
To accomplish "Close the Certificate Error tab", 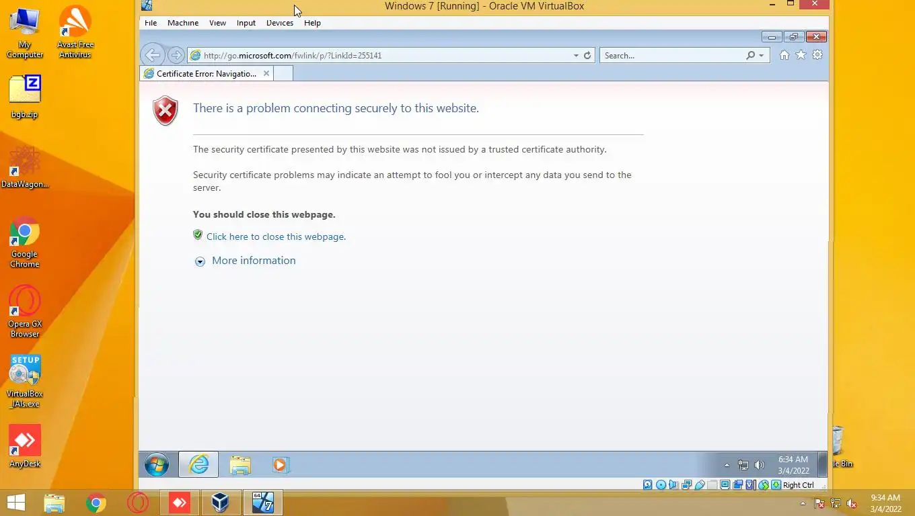I will coord(266,74).
